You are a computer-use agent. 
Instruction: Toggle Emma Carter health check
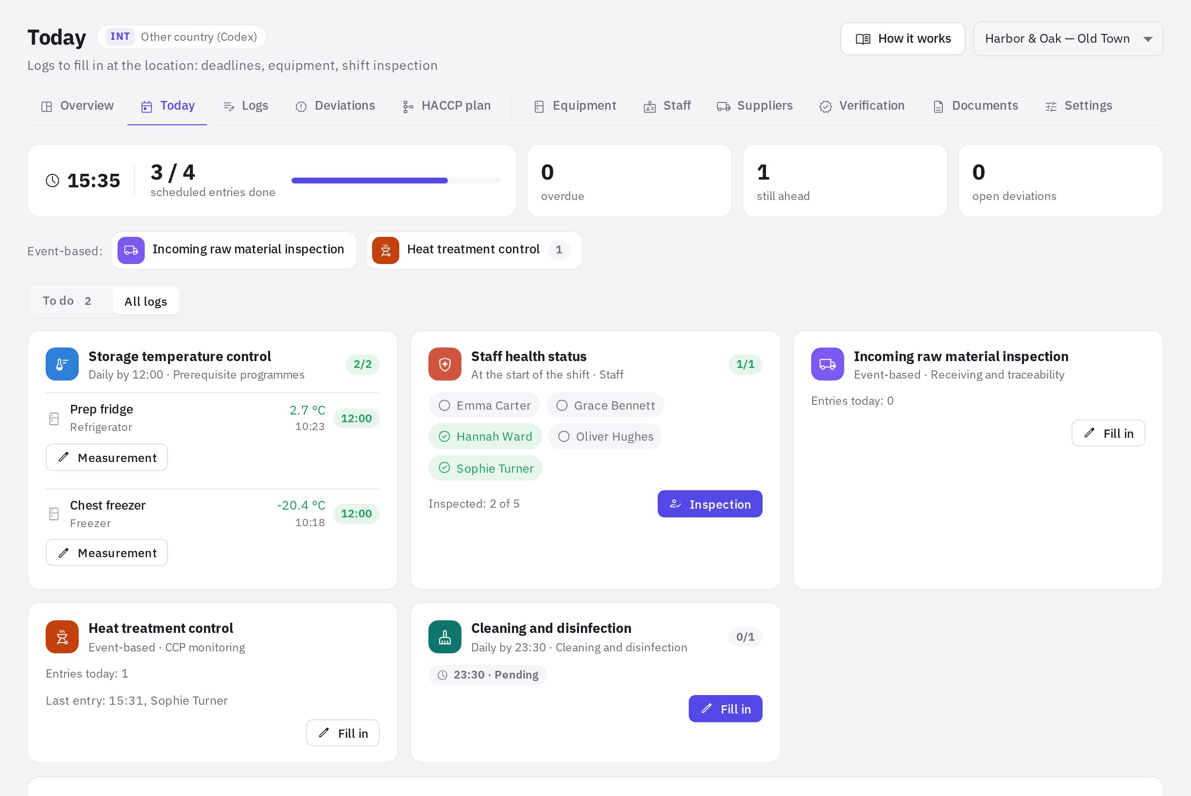tap(484, 406)
